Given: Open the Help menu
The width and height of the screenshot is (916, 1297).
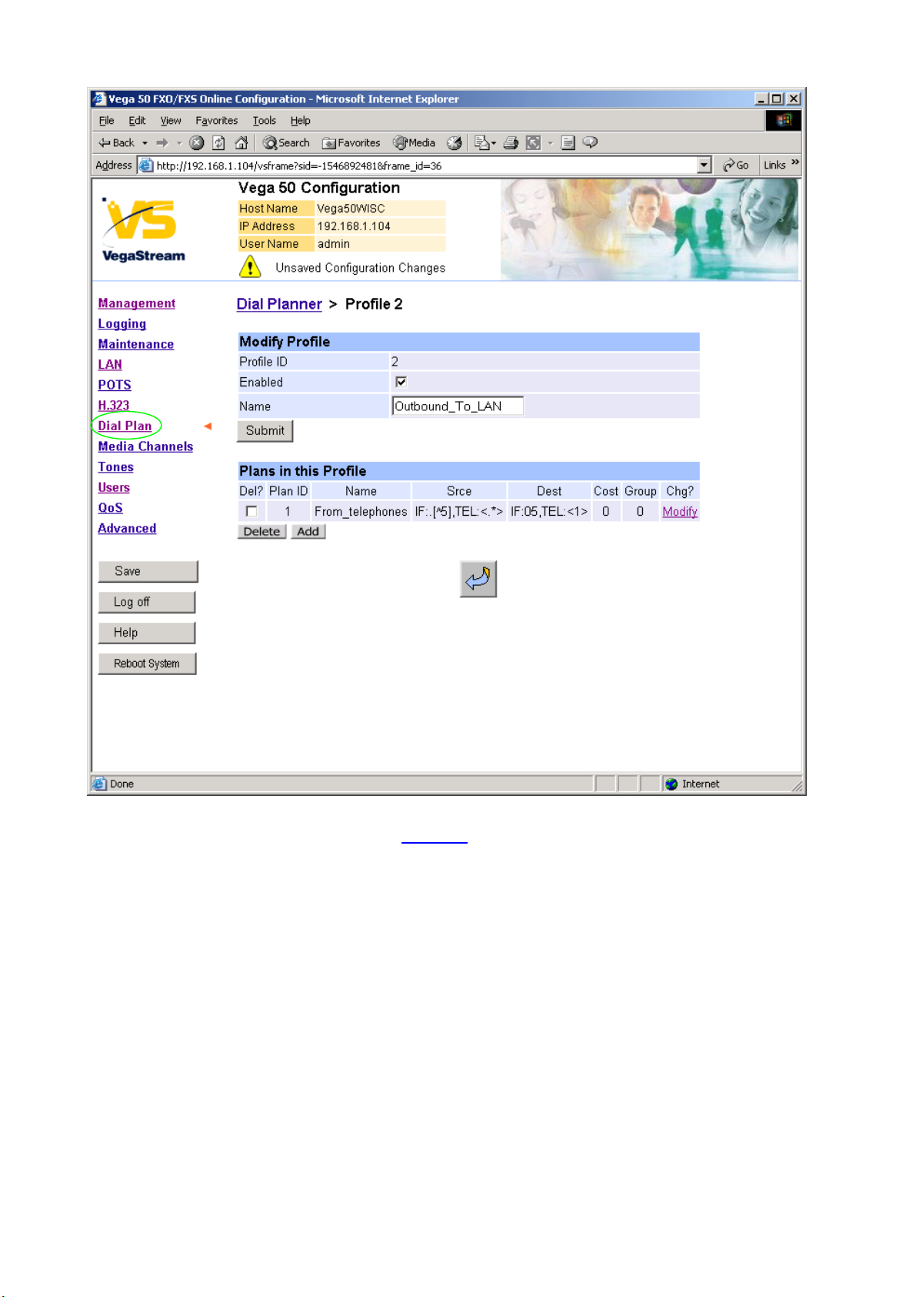Looking at the screenshot, I should pos(300,120).
